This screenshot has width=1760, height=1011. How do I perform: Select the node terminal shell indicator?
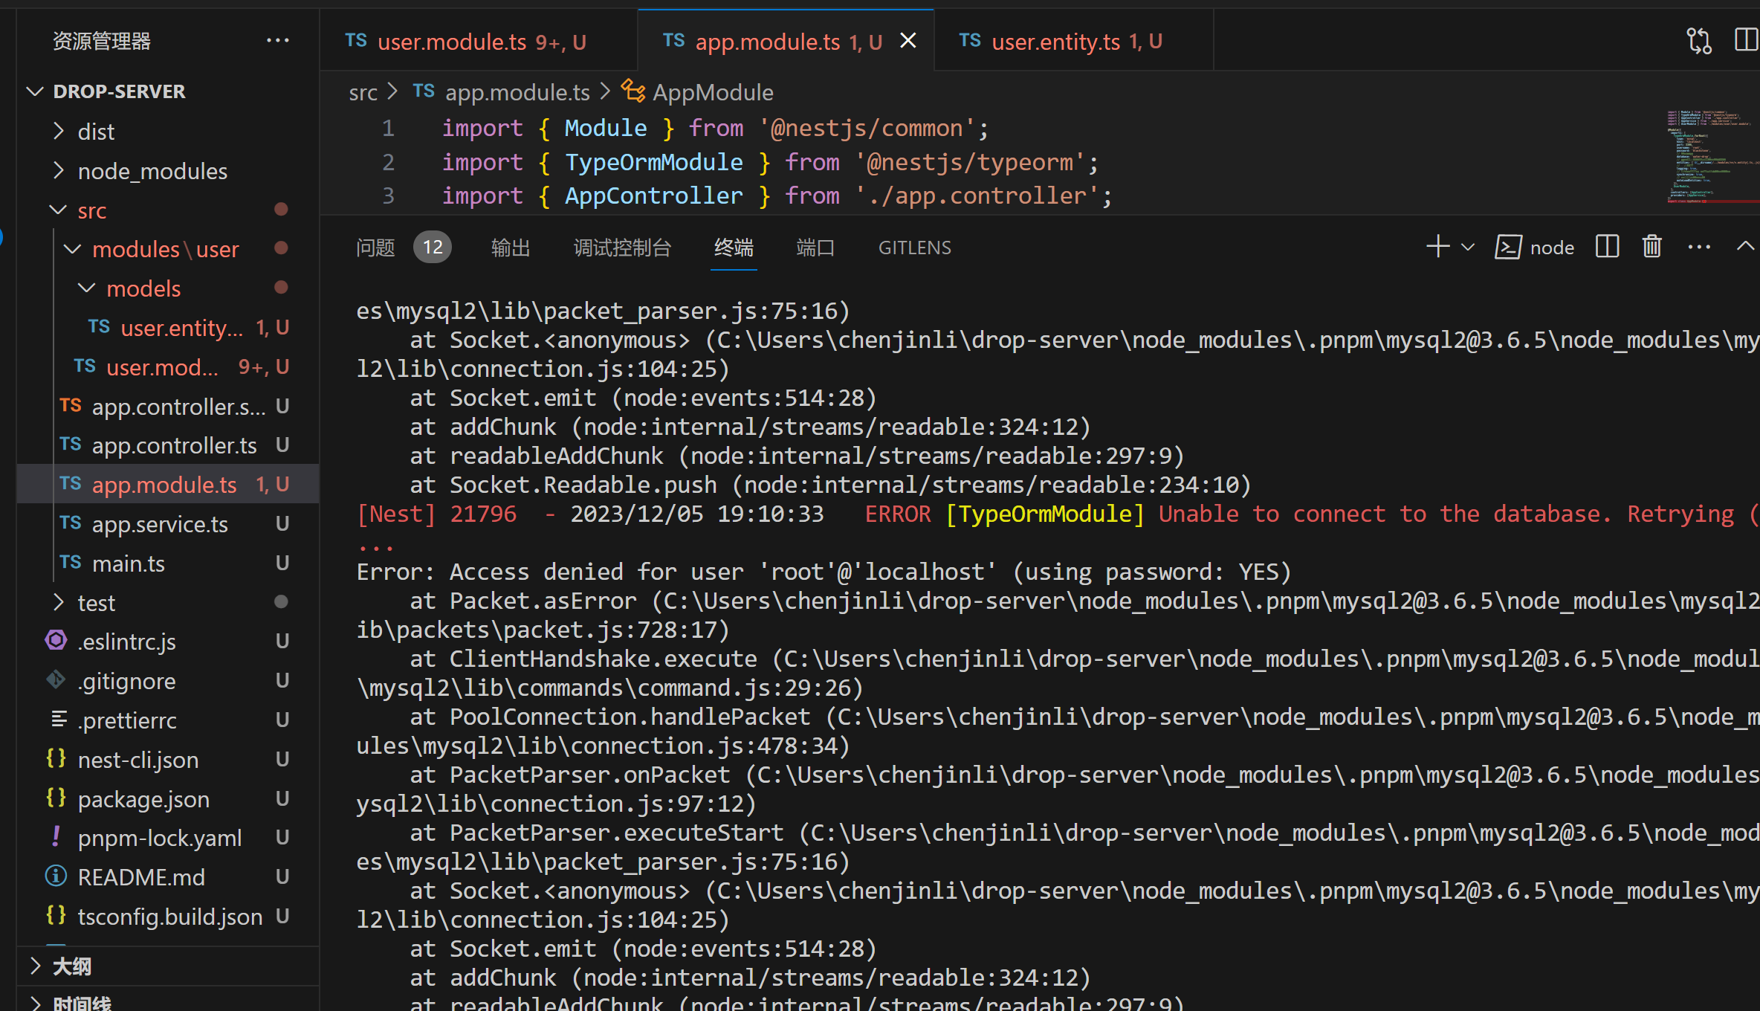pos(1535,247)
